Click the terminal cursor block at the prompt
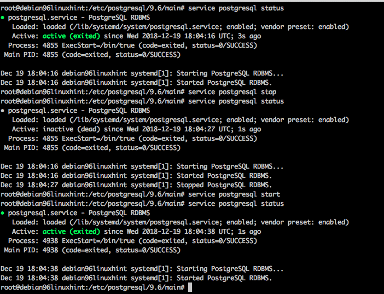 tap(189, 287)
